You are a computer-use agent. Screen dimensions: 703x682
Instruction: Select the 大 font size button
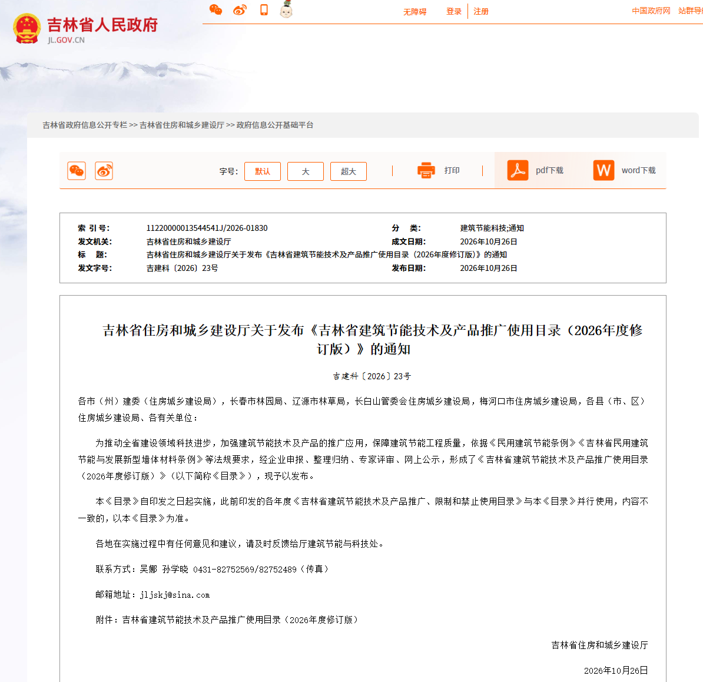306,171
